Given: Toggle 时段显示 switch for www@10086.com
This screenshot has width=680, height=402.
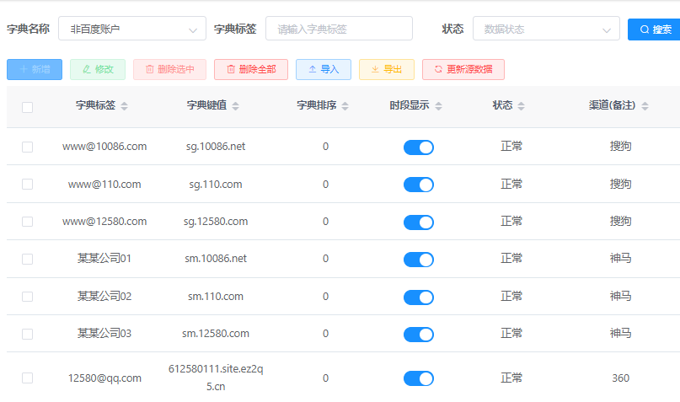Looking at the screenshot, I should [419, 147].
